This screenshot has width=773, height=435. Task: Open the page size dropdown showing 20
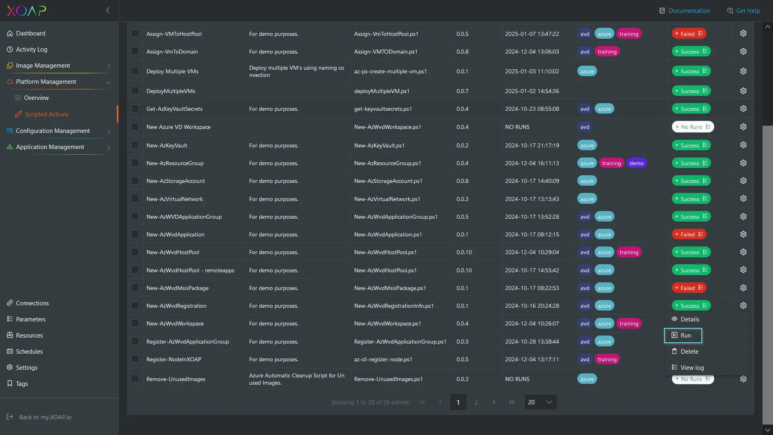coord(541,402)
